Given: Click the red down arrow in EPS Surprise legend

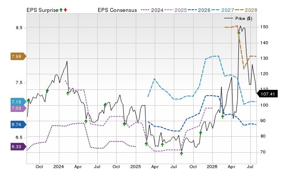Looking at the screenshot, I should (x=65, y=10).
